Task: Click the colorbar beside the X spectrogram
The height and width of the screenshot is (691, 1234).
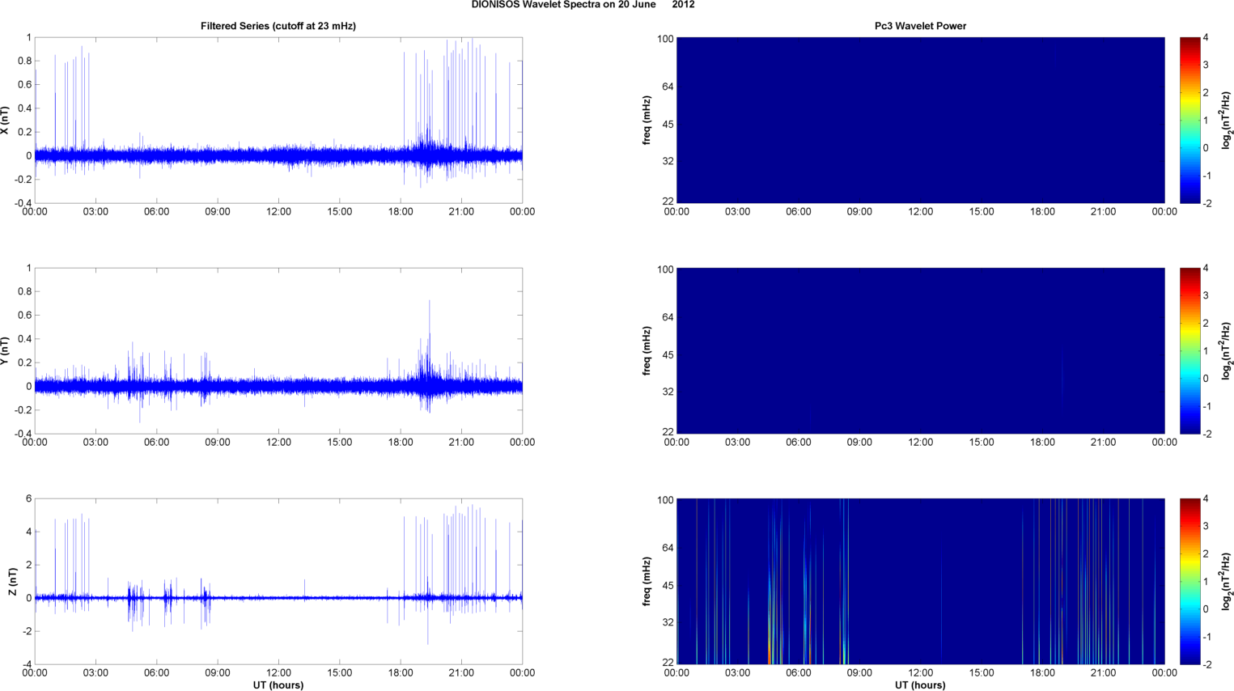Action: click(1189, 121)
